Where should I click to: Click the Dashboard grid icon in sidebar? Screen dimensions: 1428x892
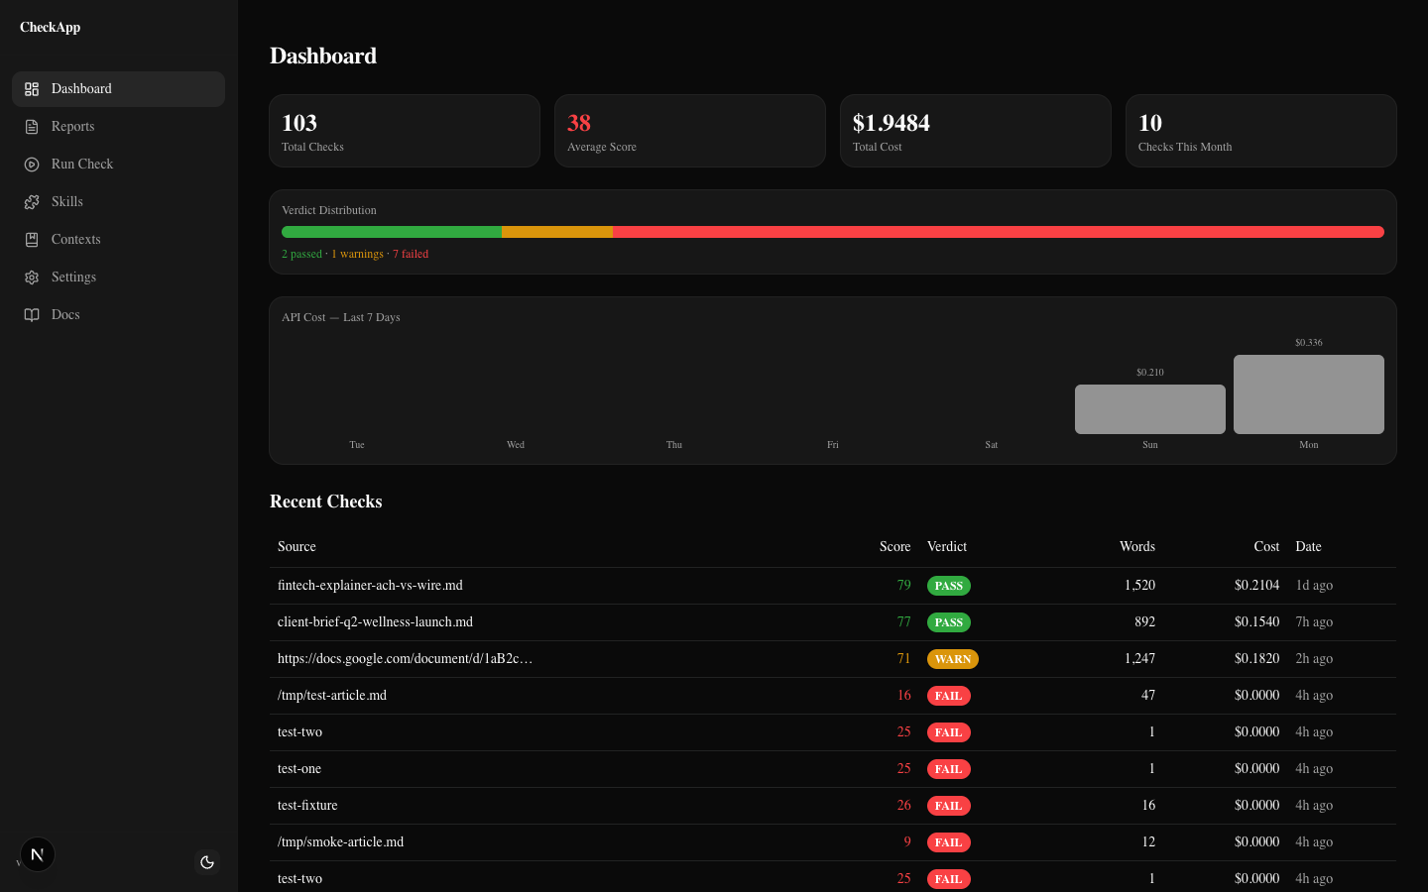click(x=32, y=89)
